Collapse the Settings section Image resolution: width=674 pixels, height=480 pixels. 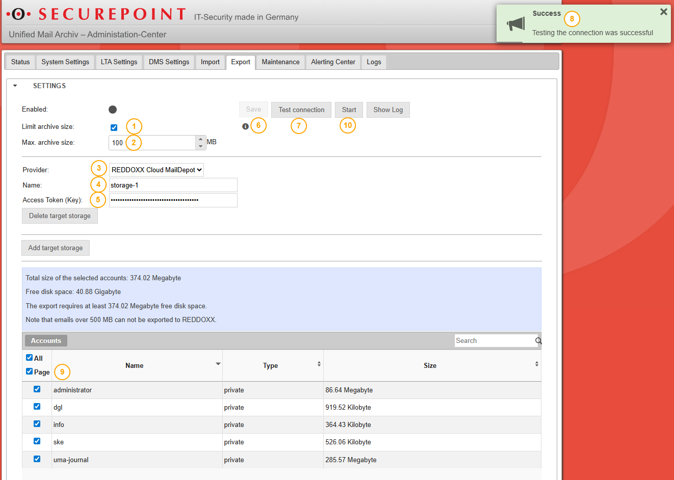click(15, 86)
